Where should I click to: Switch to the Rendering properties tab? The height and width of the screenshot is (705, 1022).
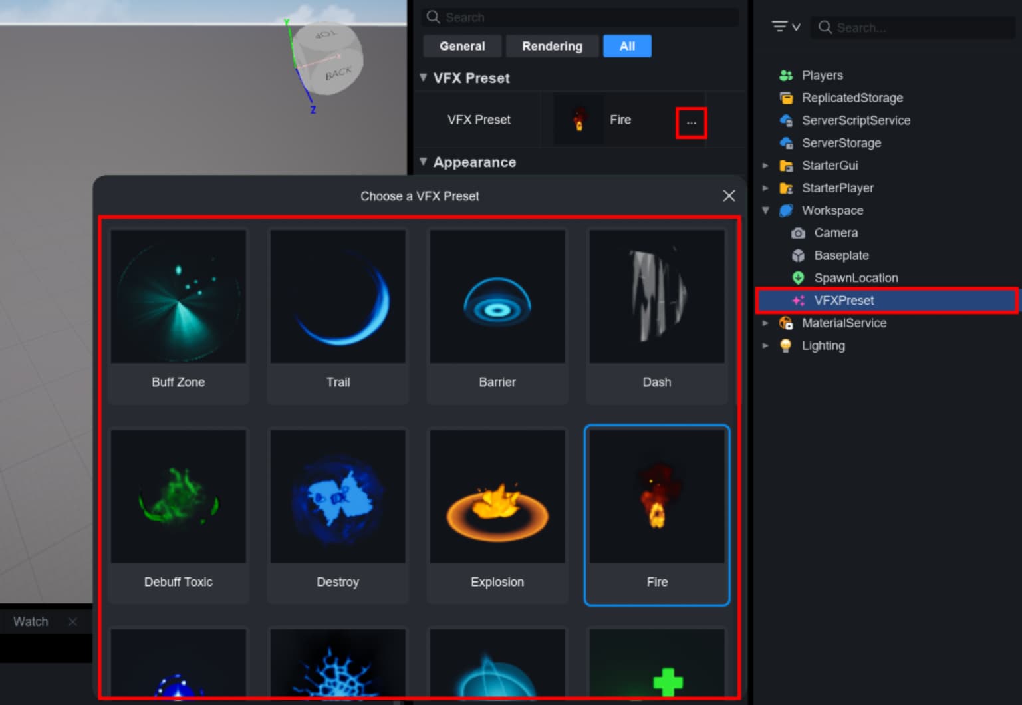tap(552, 46)
